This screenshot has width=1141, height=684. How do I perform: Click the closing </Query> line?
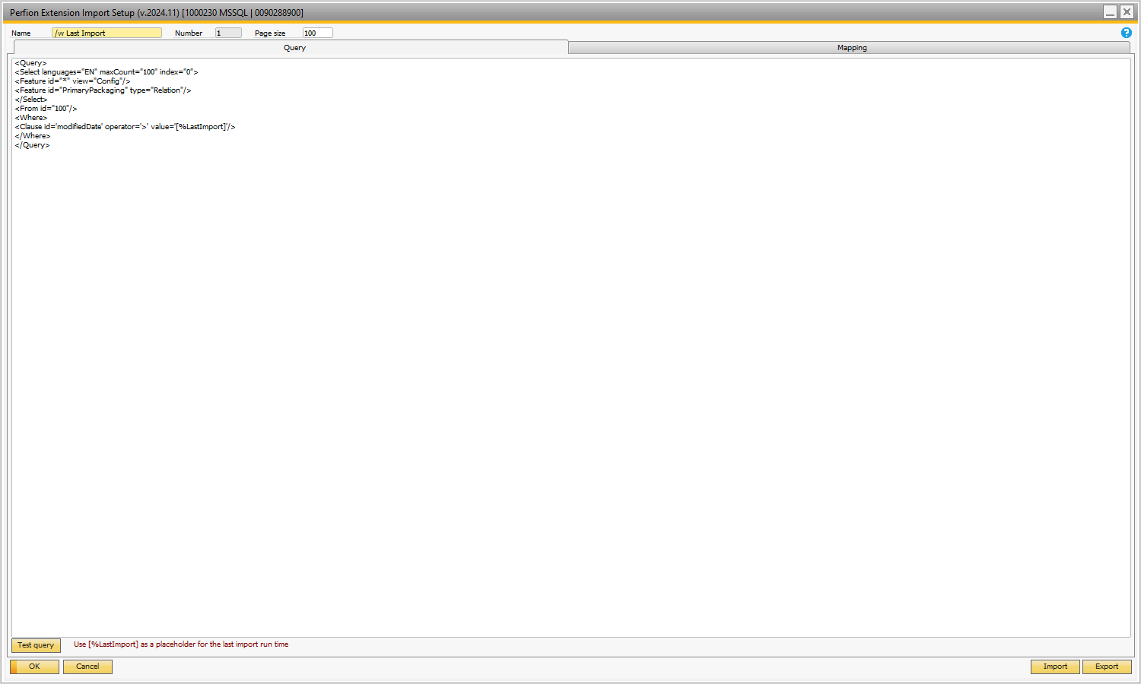click(x=32, y=145)
